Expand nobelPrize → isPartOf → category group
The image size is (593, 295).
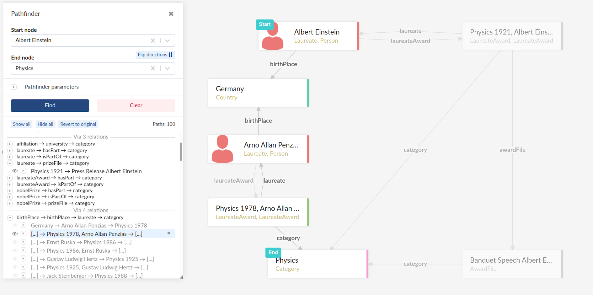[x=10, y=197]
